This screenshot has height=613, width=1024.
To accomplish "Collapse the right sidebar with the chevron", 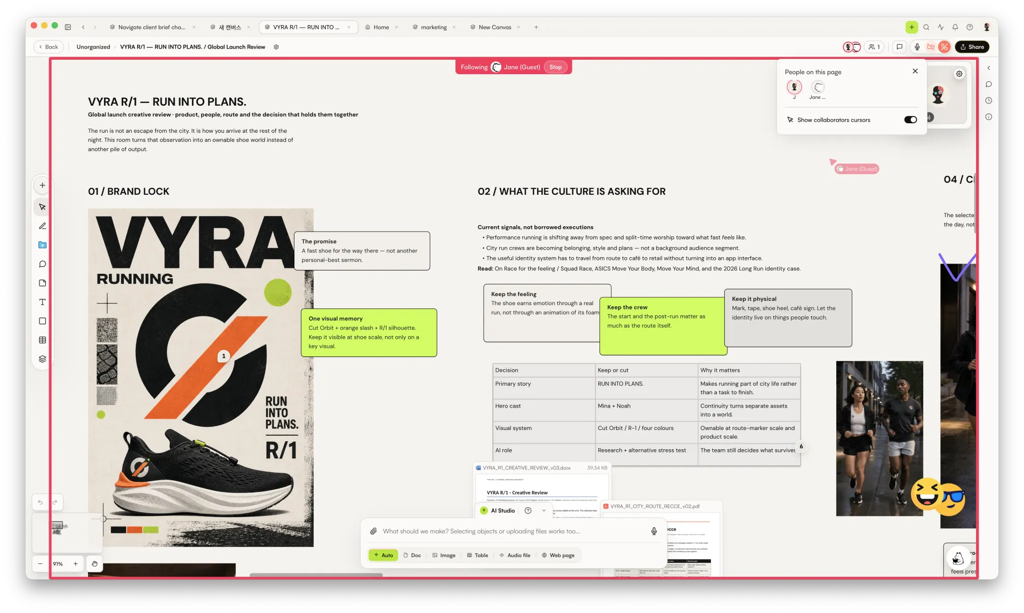I will 989,68.
